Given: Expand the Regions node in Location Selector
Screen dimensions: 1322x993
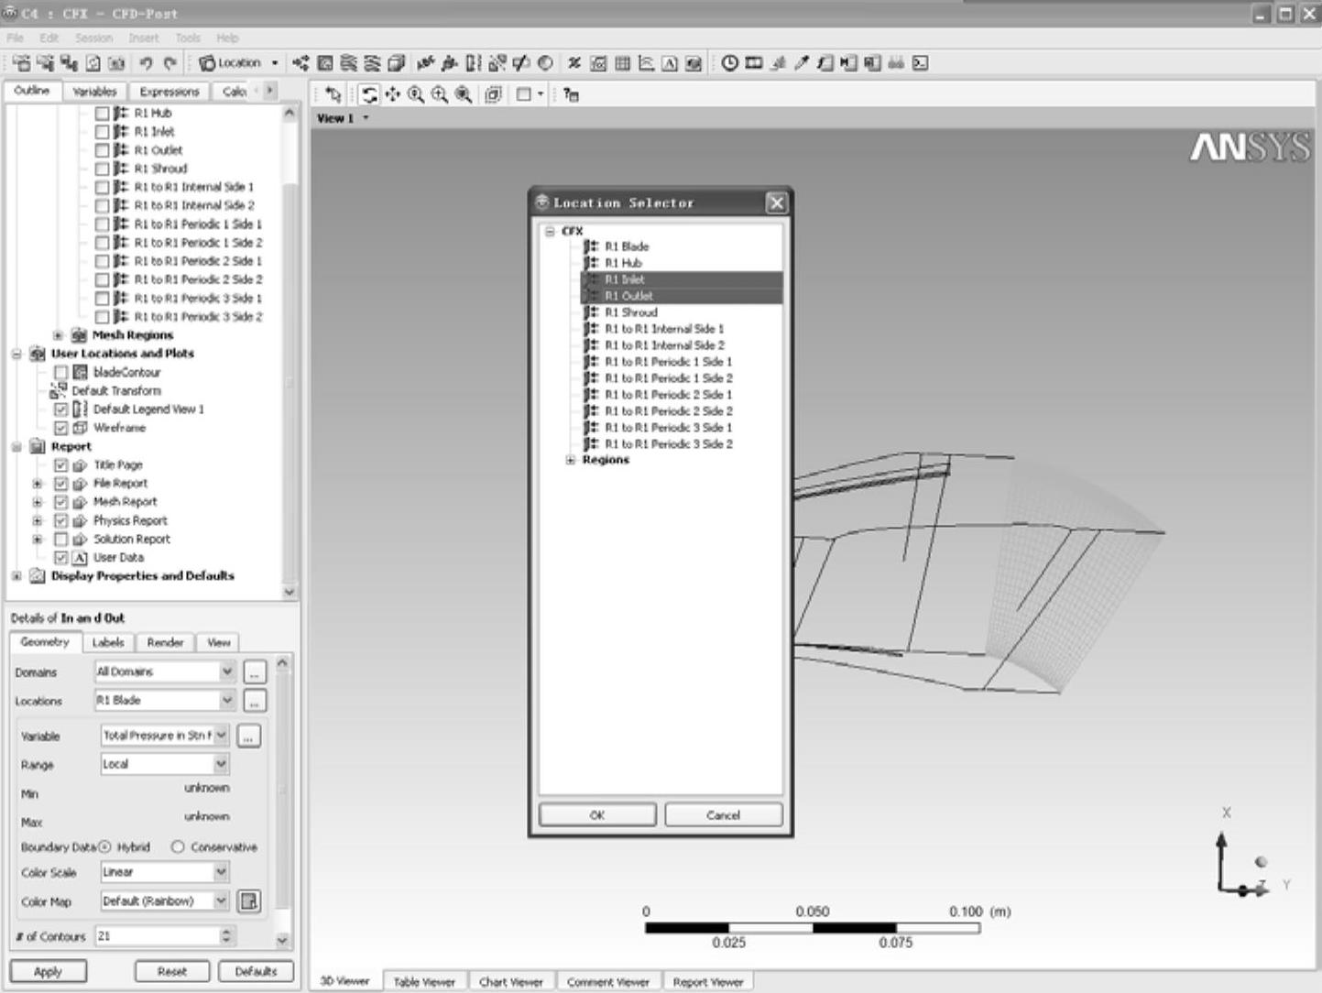Looking at the screenshot, I should 570,460.
